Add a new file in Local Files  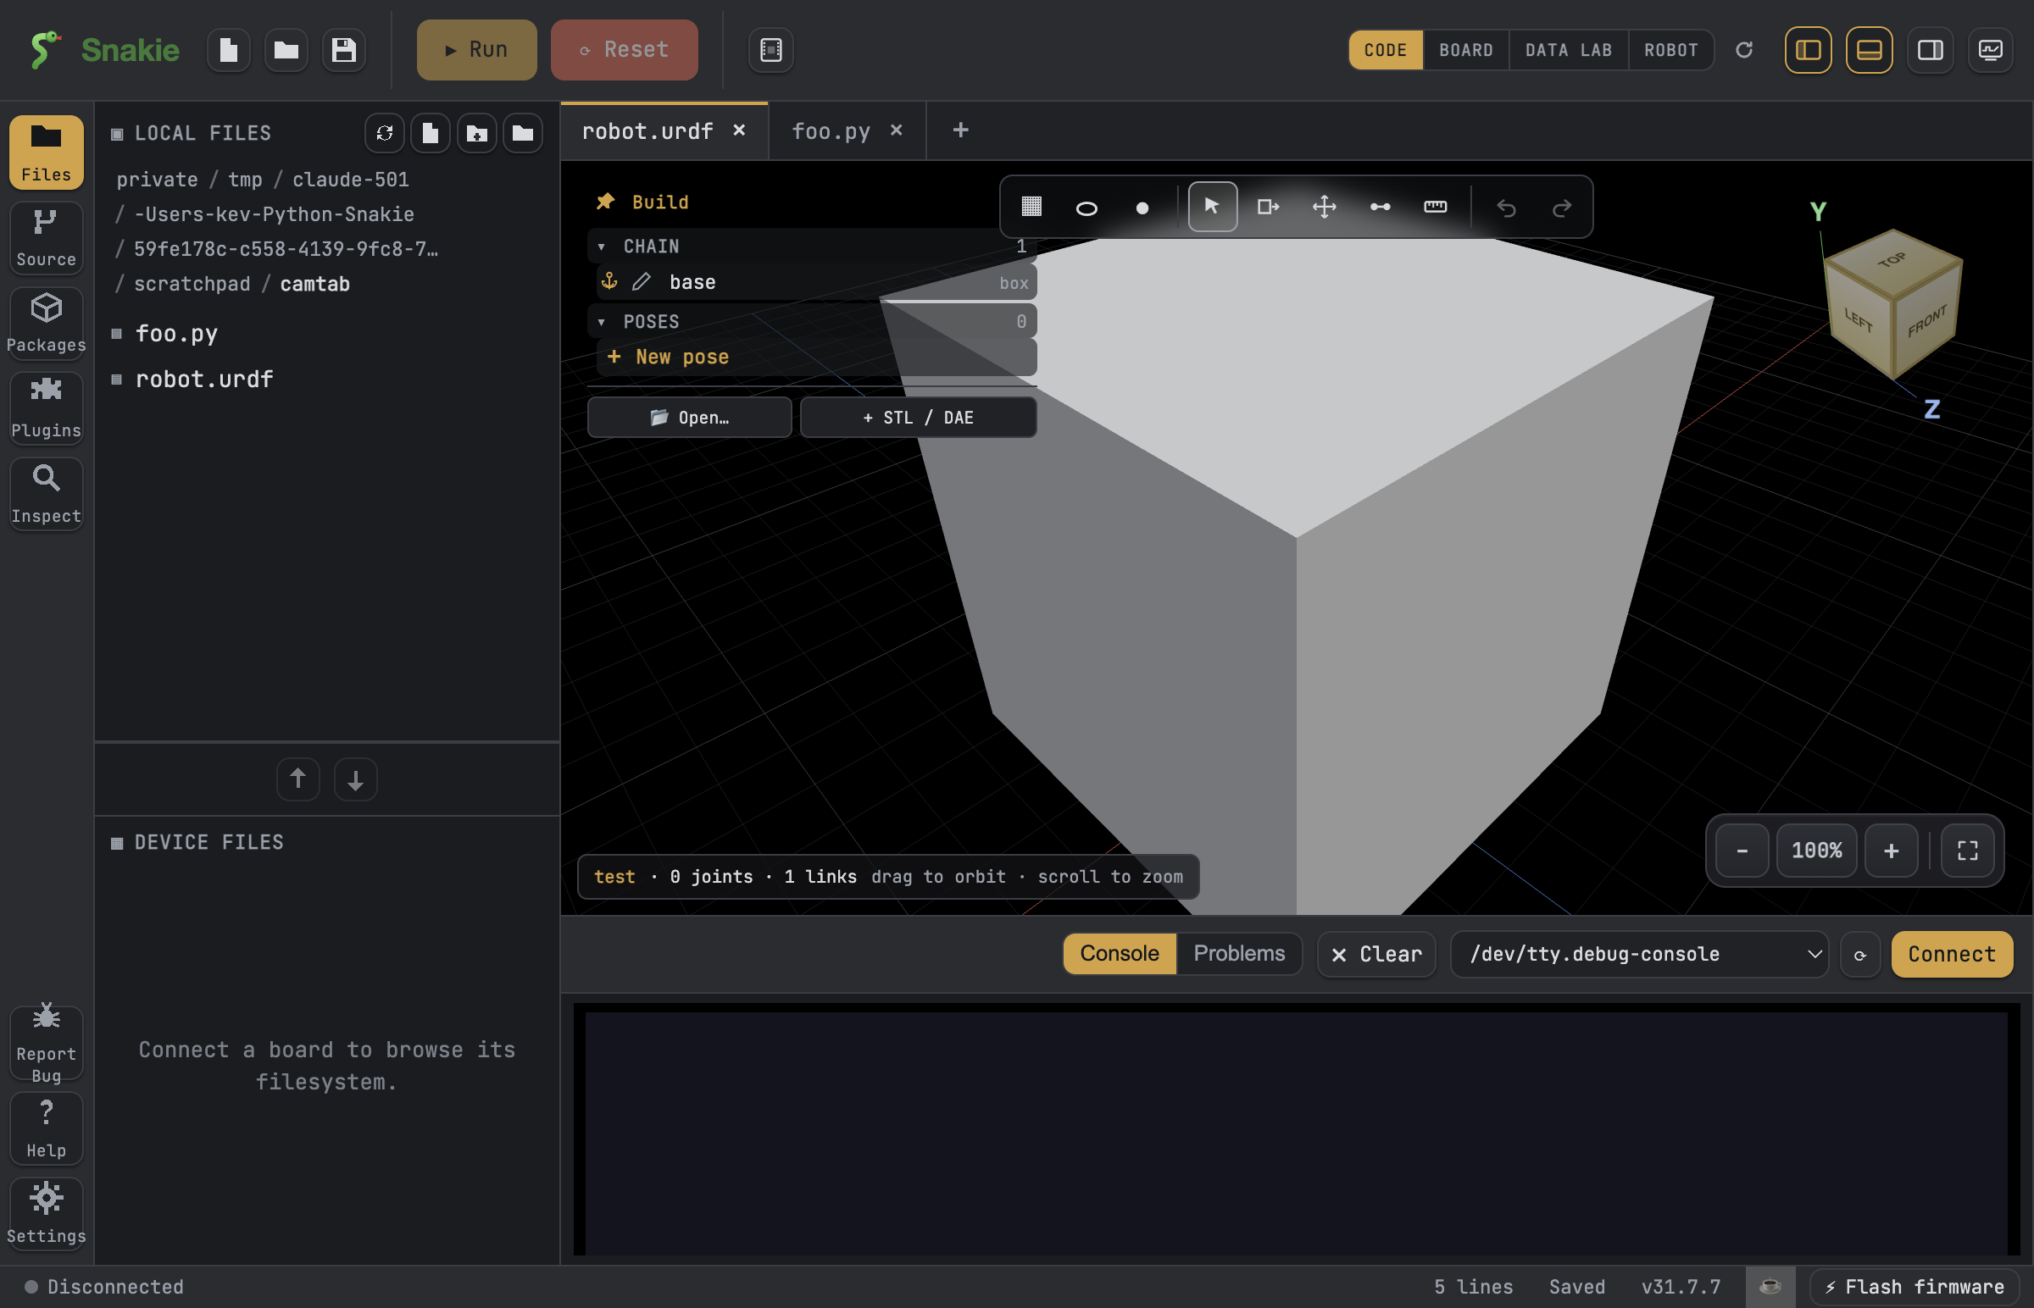click(431, 133)
